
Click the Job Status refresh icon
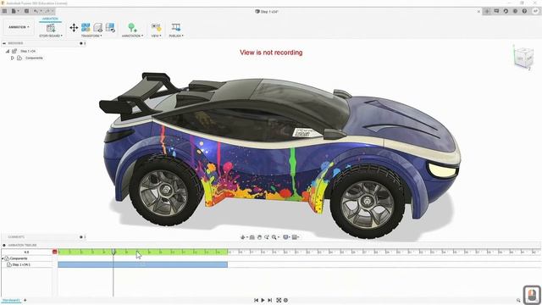(x=506, y=11)
